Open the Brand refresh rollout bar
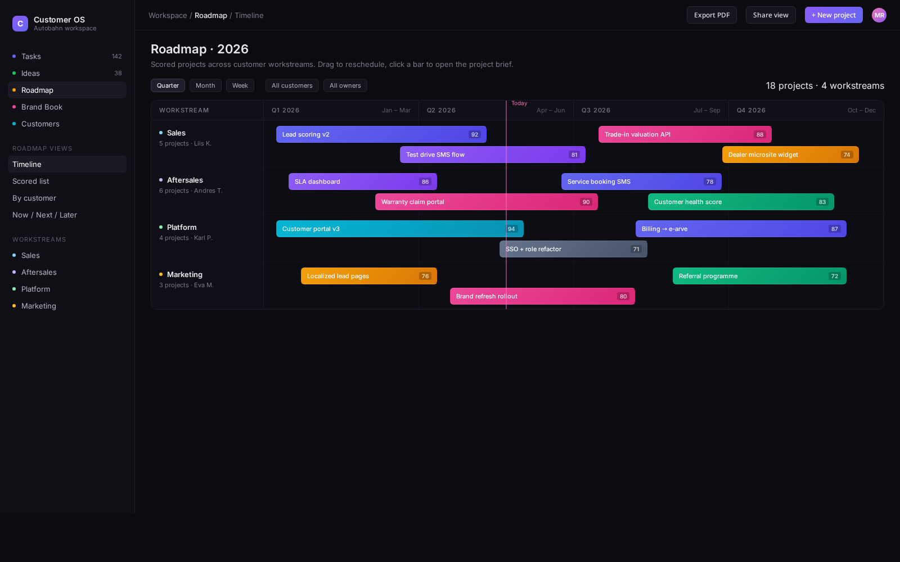 click(x=542, y=296)
